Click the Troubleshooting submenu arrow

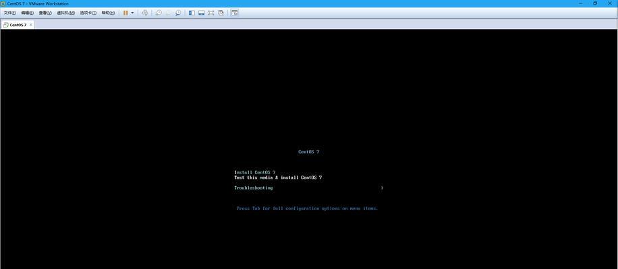383,188
